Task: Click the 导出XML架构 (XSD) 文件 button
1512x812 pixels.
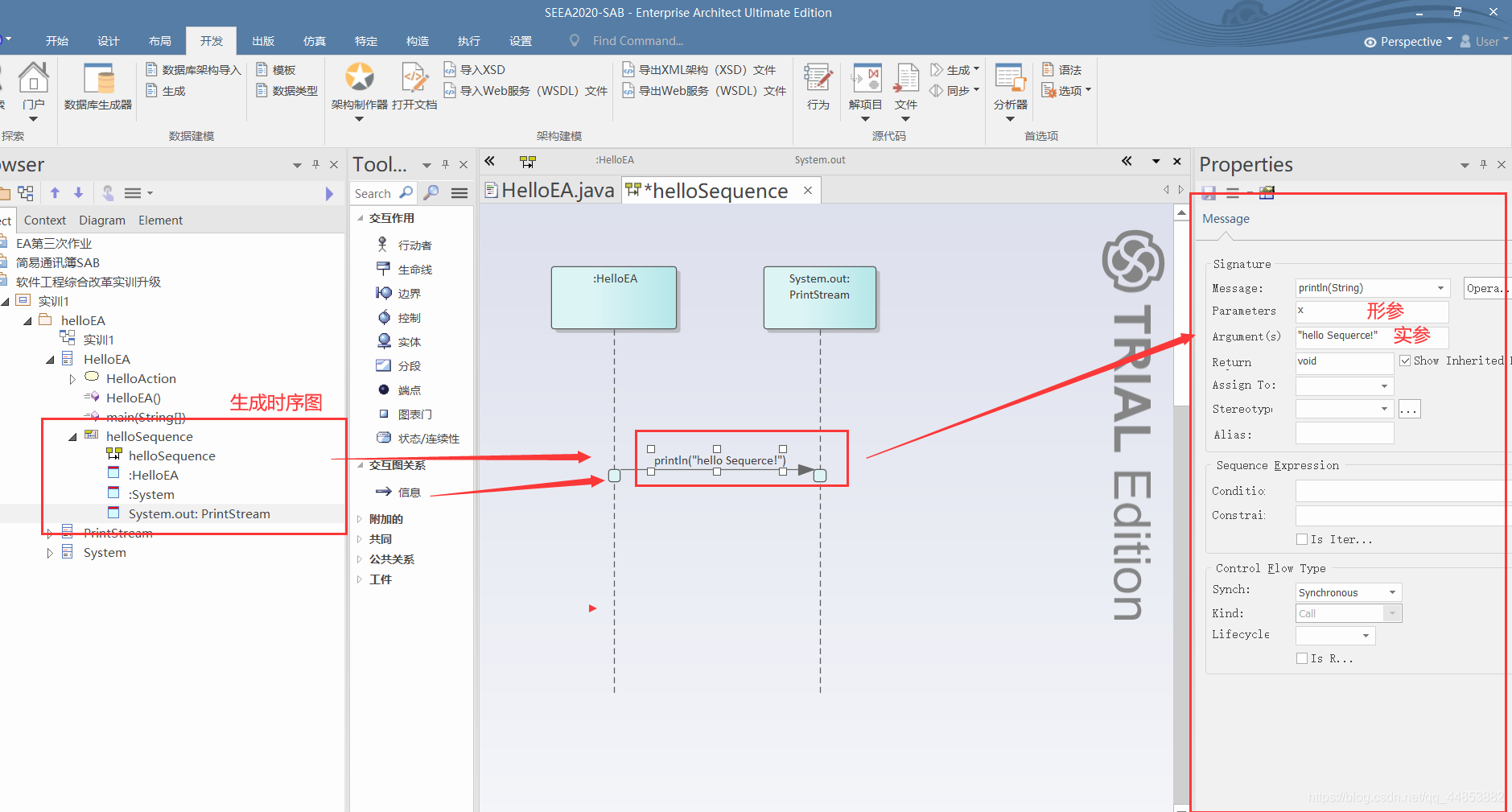Action: click(x=699, y=70)
